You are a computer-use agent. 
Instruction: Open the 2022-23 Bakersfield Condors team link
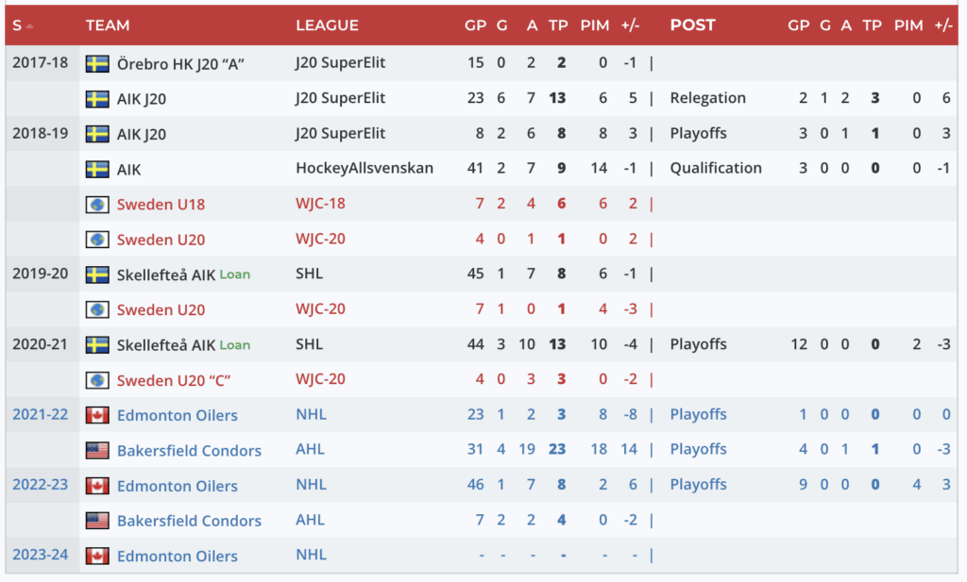click(189, 521)
